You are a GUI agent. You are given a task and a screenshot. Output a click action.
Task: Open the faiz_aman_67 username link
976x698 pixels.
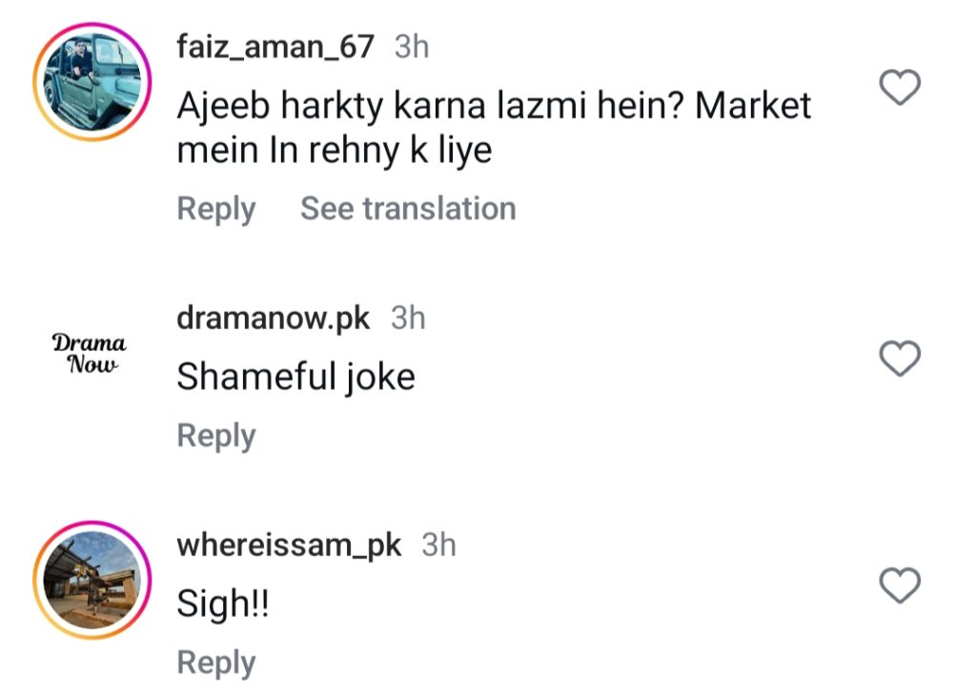275,47
